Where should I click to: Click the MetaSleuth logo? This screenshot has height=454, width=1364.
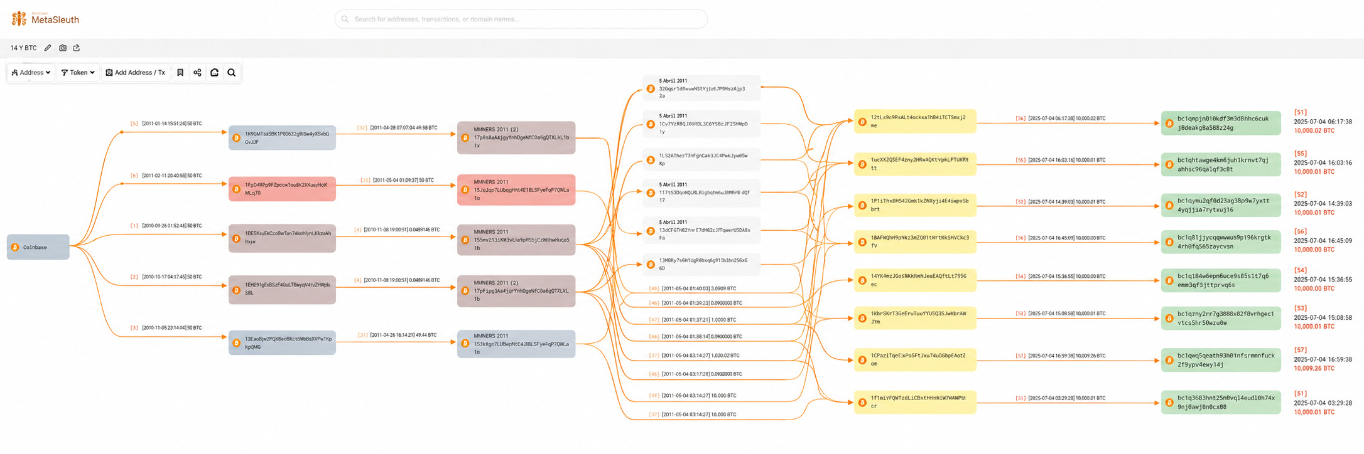pyautogui.click(x=45, y=19)
